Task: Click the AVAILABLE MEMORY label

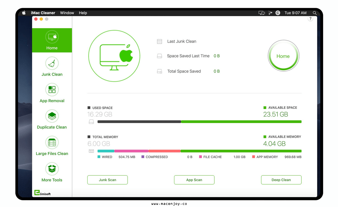Action: click(x=285, y=137)
